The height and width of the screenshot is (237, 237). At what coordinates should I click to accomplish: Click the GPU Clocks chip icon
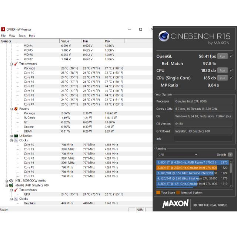16,199
